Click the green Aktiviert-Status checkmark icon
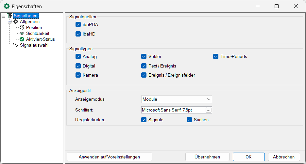306x164 pixels. coord(22,39)
